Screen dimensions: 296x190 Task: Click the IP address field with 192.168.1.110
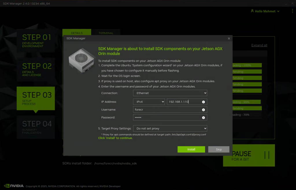184,102
